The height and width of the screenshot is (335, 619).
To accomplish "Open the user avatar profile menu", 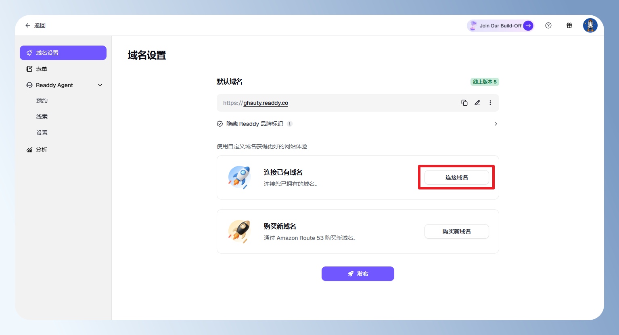I will (x=590, y=25).
